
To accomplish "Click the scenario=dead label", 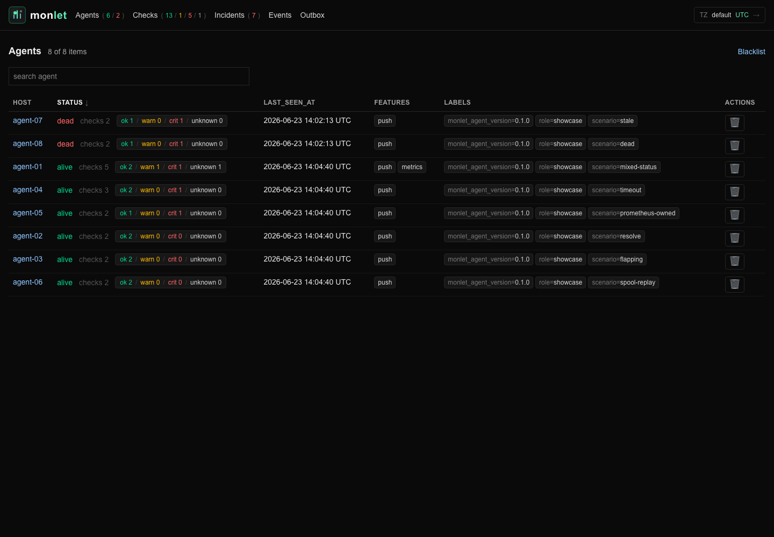I will (x=613, y=144).
